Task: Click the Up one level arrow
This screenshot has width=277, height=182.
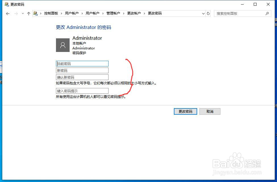Action: (x=28, y=13)
